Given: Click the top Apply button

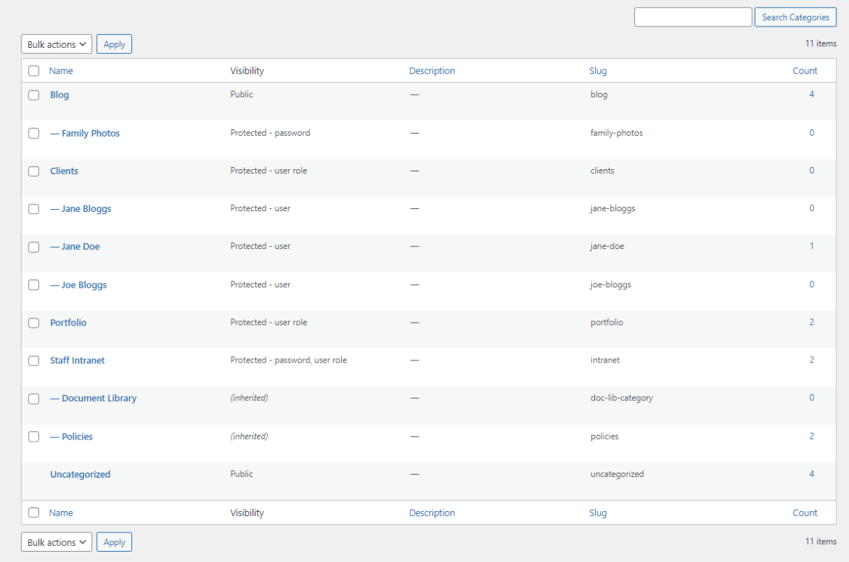Looking at the screenshot, I should point(114,44).
